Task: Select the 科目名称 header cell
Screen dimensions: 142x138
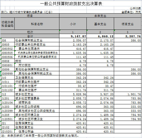Action: (37, 24)
